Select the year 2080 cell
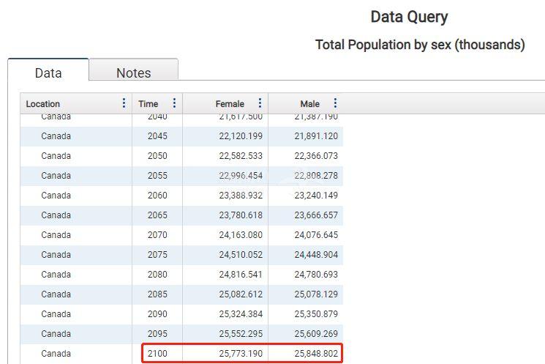The height and width of the screenshot is (364, 545). point(157,275)
